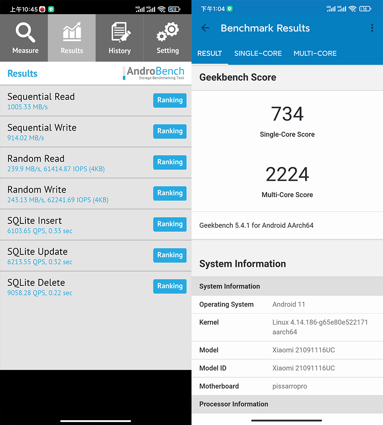The height and width of the screenshot is (425, 383).
Task: Switch to the SINGLE-CORE tab
Action: click(x=258, y=53)
